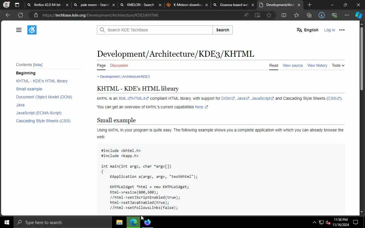The width and height of the screenshot is (365, 228).
Task: Jump to Cascading Style Sheets (CSS) section
Action: pyautogui.click(x=43, y=121)
